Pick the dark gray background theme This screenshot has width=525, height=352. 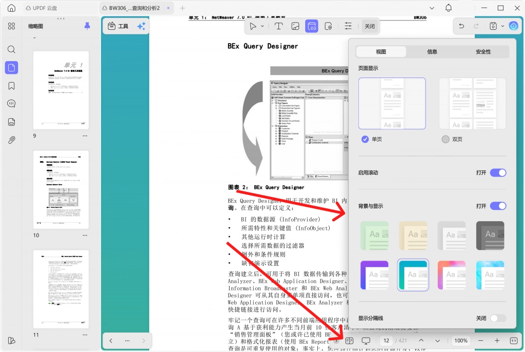[x=490, y=236]
